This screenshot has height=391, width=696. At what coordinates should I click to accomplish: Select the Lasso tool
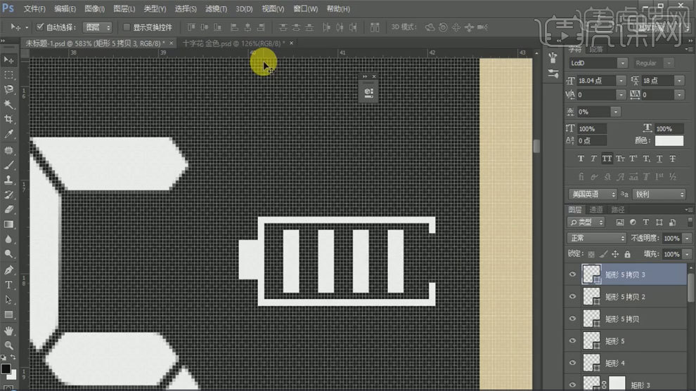[x=8, y=90]
